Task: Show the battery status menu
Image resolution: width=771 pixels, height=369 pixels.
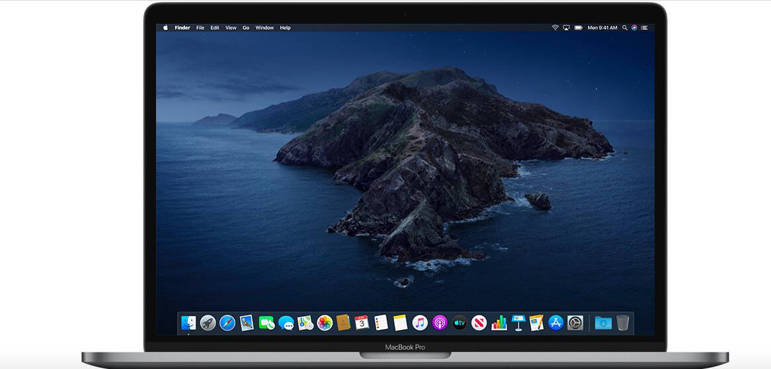Action: [x=579, y=28]
